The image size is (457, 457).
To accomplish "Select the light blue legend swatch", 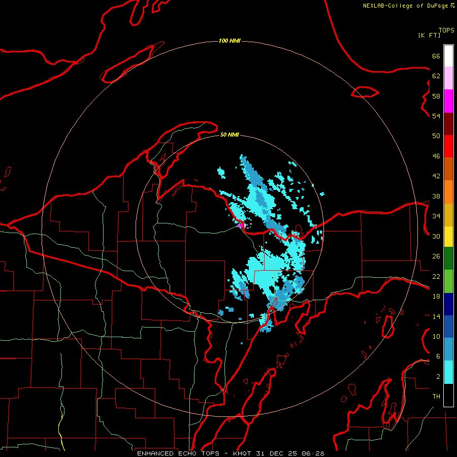I will point(448,349).
